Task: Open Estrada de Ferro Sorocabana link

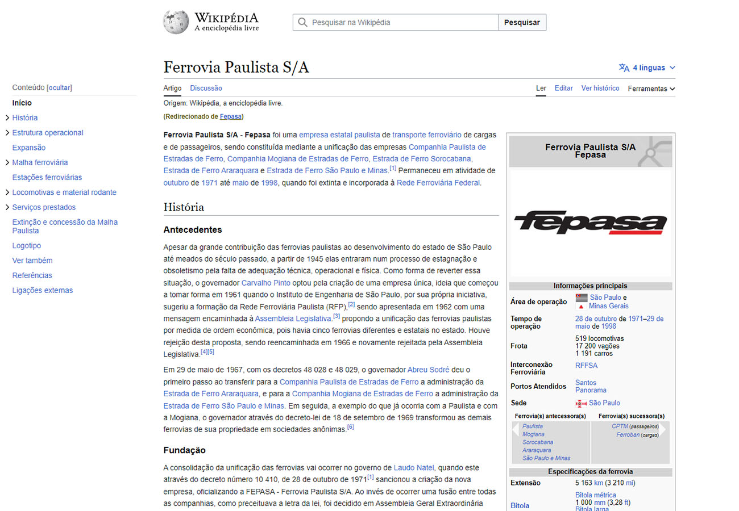Action: pyautogui.click(x=422, y=158)
